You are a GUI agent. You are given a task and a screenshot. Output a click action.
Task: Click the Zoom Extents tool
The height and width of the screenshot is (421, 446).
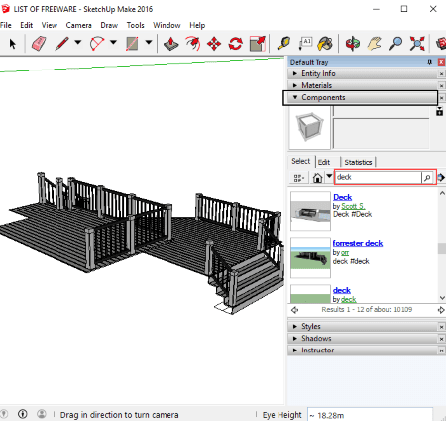pyautogui.click(x=417, y=44)
